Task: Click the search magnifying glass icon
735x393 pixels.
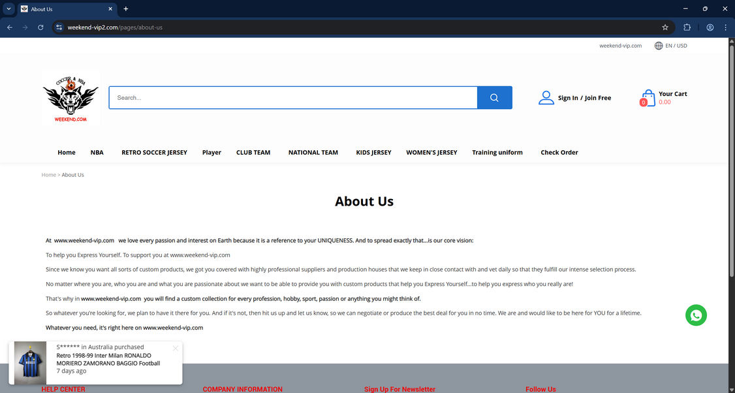Action: tap(494, 97)
